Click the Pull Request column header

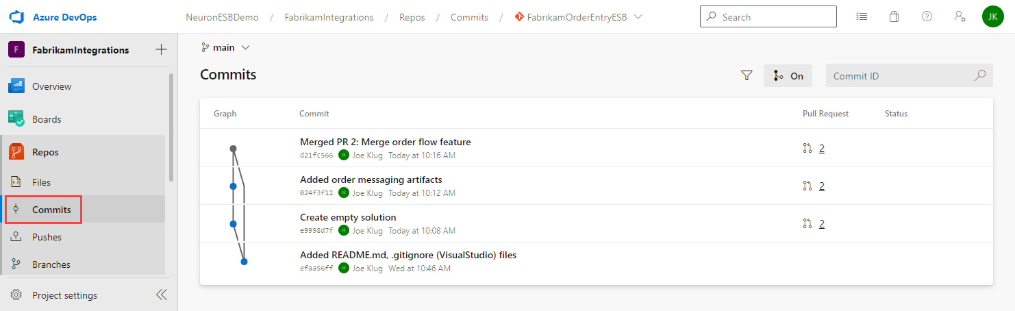point(825,114)
